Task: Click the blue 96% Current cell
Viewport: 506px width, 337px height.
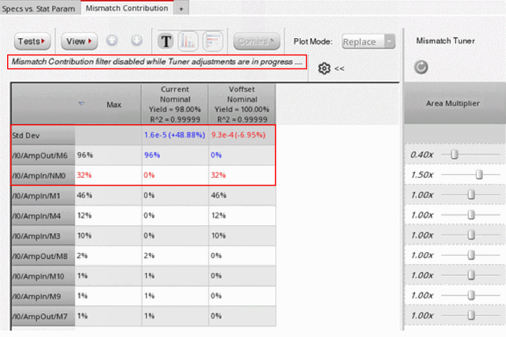Action: tap(175, 155)
